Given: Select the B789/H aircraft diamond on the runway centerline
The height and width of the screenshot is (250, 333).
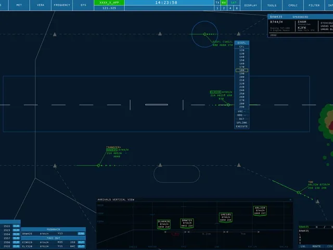Looking at the screenshot, I should 228,105.
